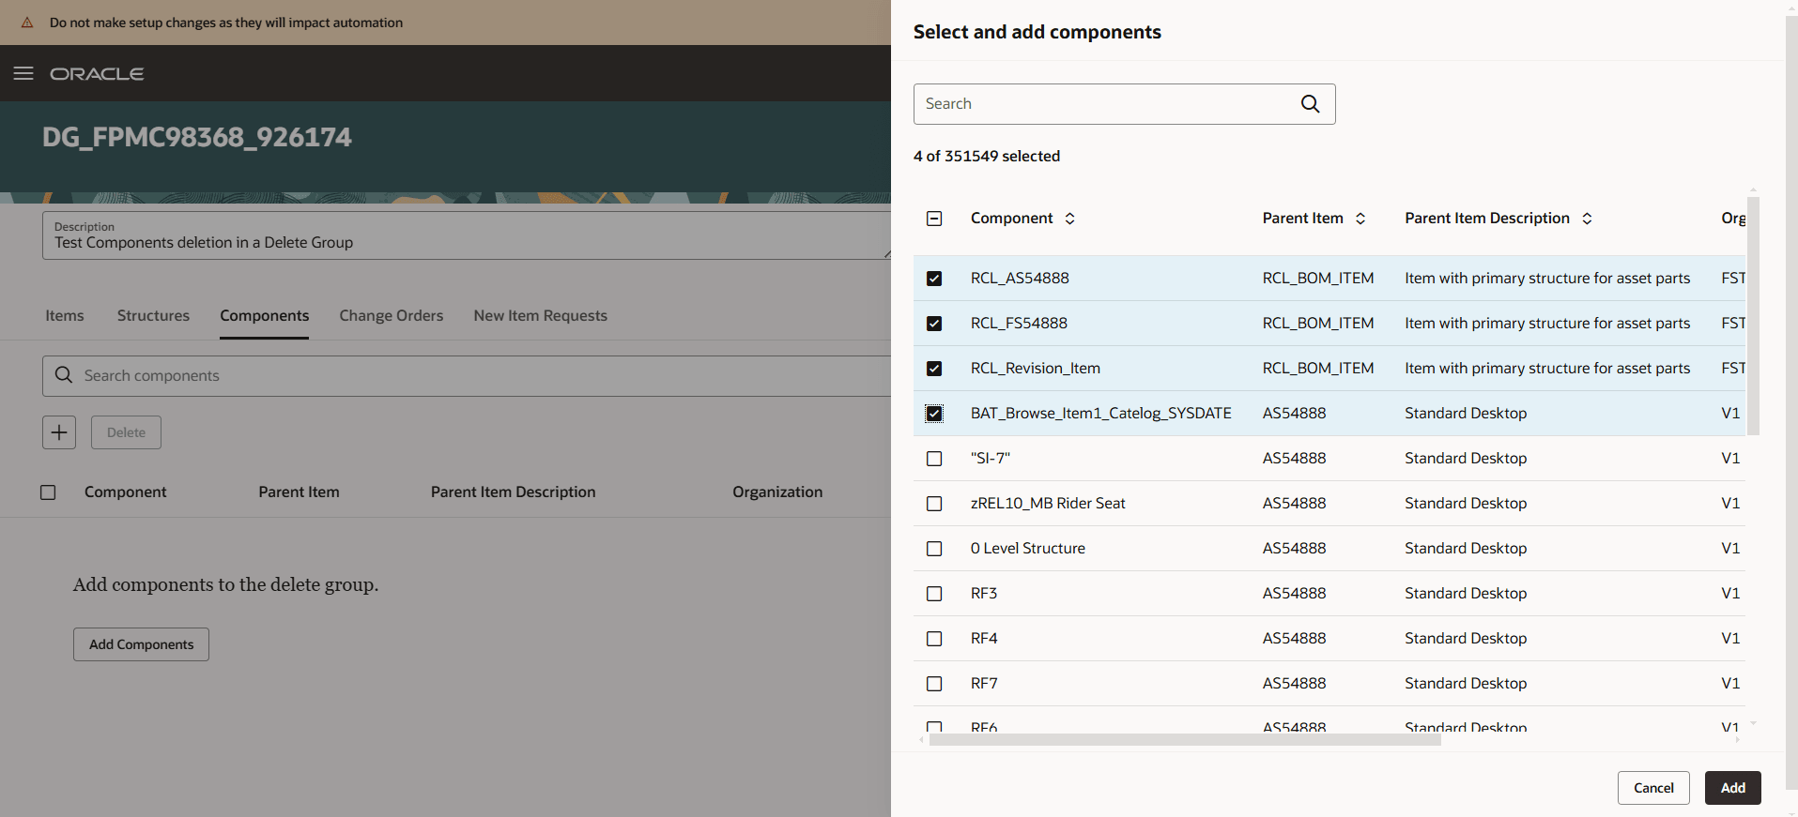Click the DG_FPMC98368_926174 page title
This screenshot has width=1798, height=817.
(x=197, y=137)
